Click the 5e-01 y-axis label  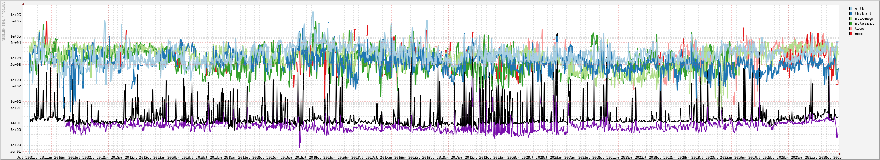click(16, 152)
